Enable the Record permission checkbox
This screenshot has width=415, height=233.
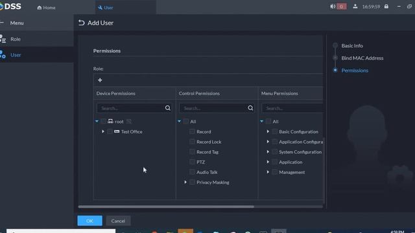click(x=193, y=131)
